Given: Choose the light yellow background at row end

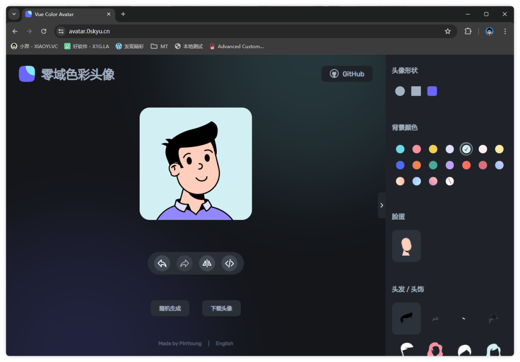Looking at the screenshot, I should [499, 149].
